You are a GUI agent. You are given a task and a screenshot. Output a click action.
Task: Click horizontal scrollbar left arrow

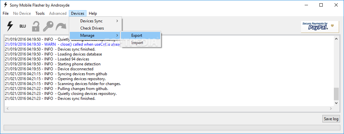pyautogui.click(x=8, y=108)
